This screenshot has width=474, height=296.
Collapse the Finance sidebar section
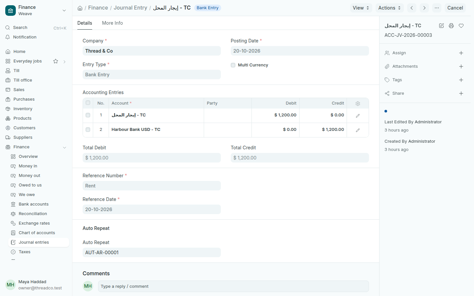pos(65,147)
